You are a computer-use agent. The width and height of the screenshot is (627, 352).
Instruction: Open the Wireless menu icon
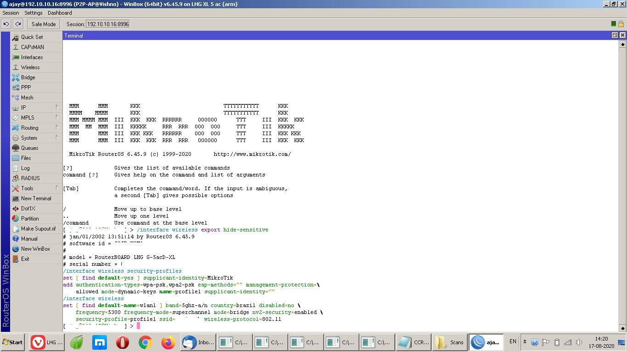pyautogui.click(x=16, y=67)
